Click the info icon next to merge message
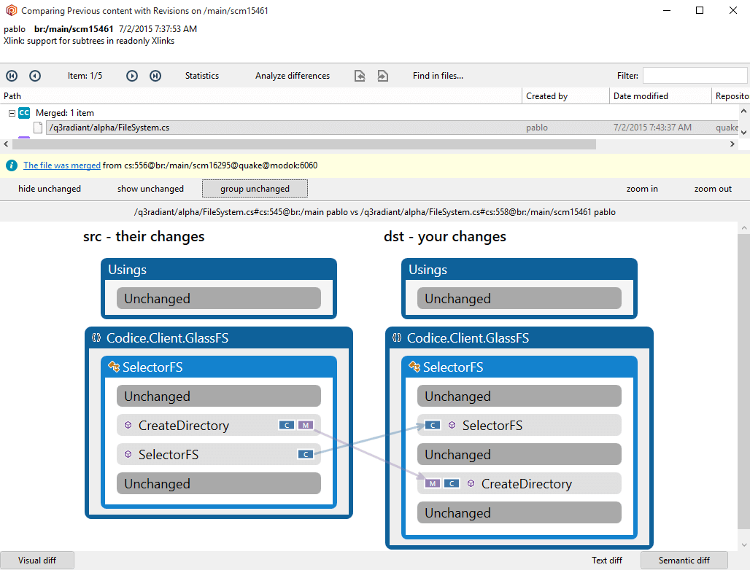Screen dimensions: 750x570 click(11, 165)
